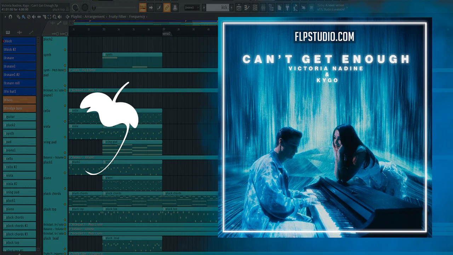Viewport: 453px width, 255px height.
Task: Click the project title hint panel
Action: tap(35, 7)
